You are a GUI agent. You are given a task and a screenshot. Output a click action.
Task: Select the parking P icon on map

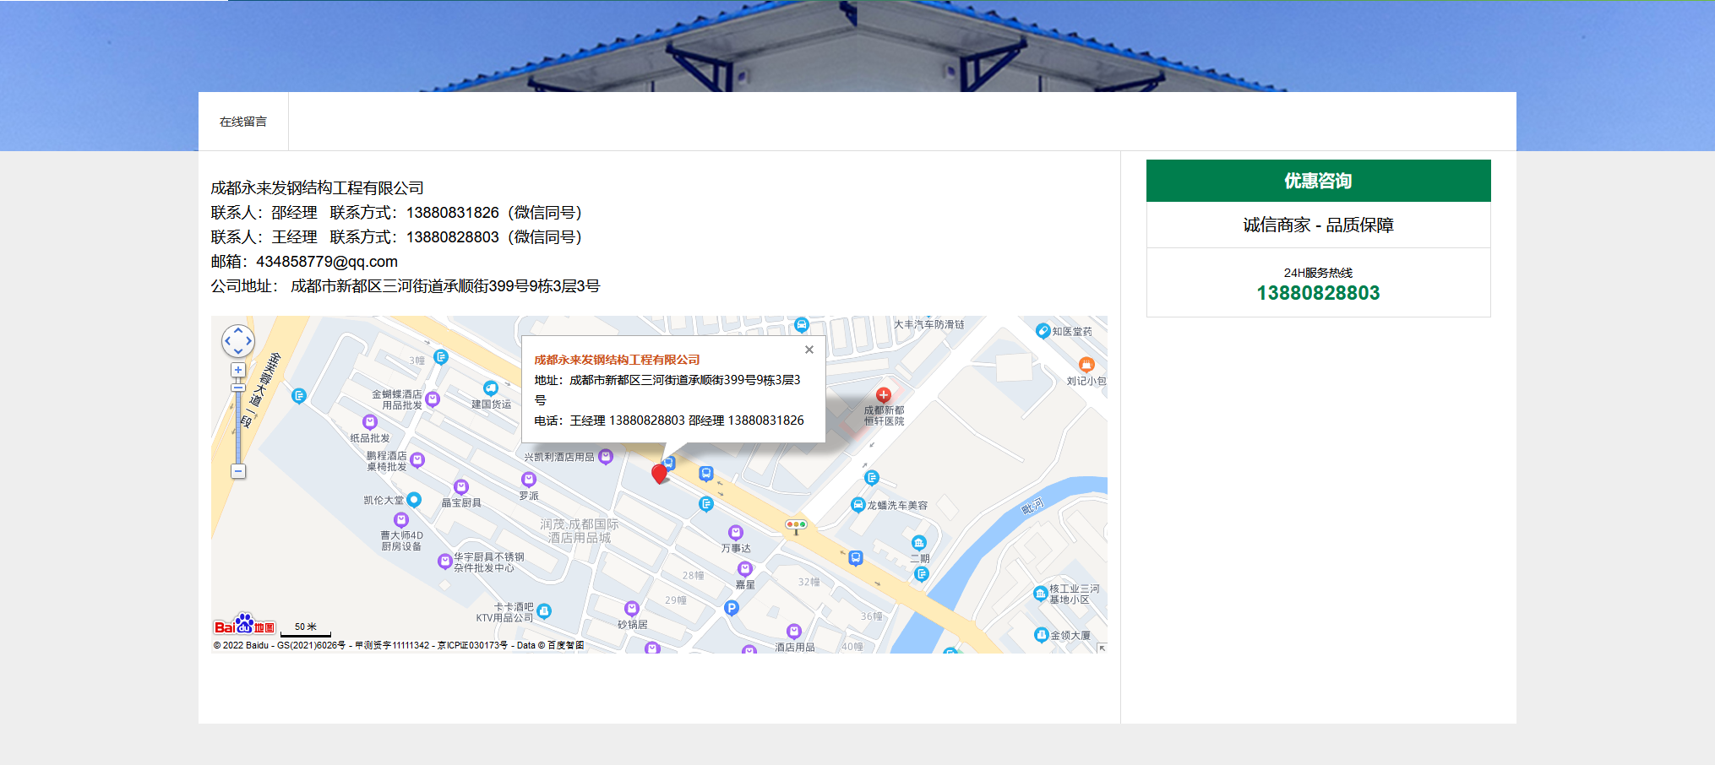(732, 608)
